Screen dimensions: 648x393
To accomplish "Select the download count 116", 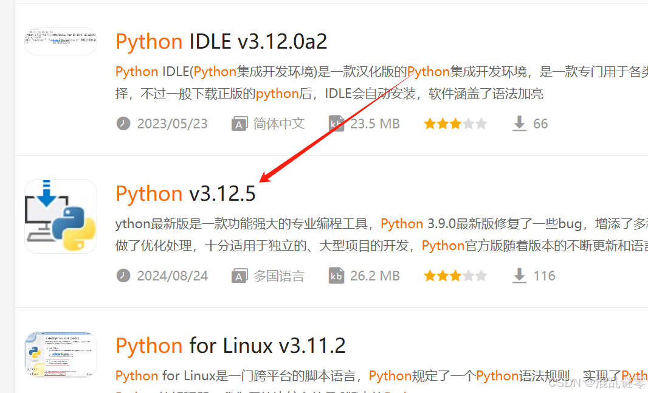I will pyautogui.click(x=544, y=276).
